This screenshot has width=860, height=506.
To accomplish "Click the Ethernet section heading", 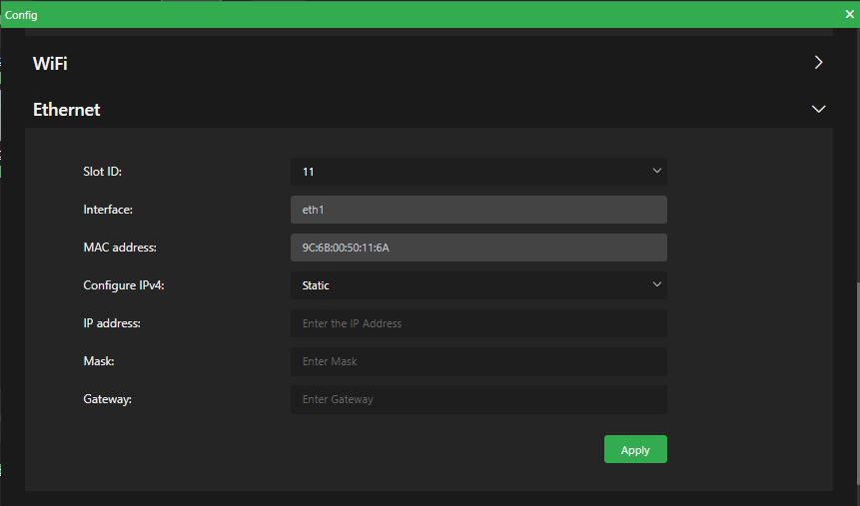I will (67, 110).
